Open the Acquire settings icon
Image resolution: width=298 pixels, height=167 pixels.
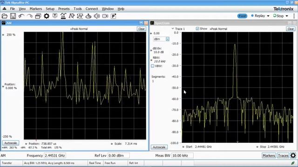tap(63, 16)
